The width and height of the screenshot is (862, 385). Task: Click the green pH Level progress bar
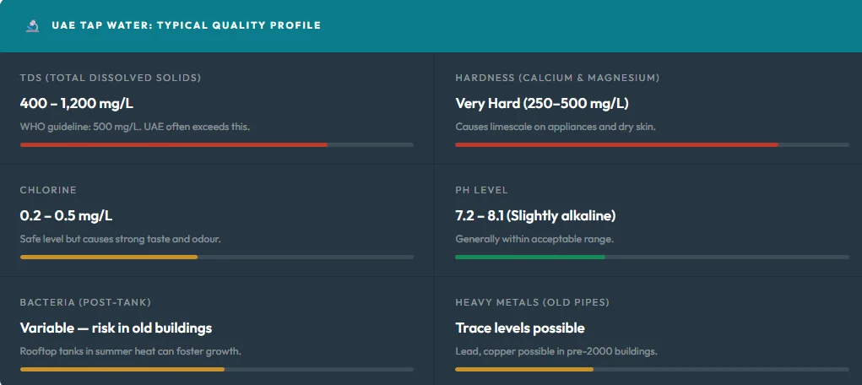coord(530,257)
